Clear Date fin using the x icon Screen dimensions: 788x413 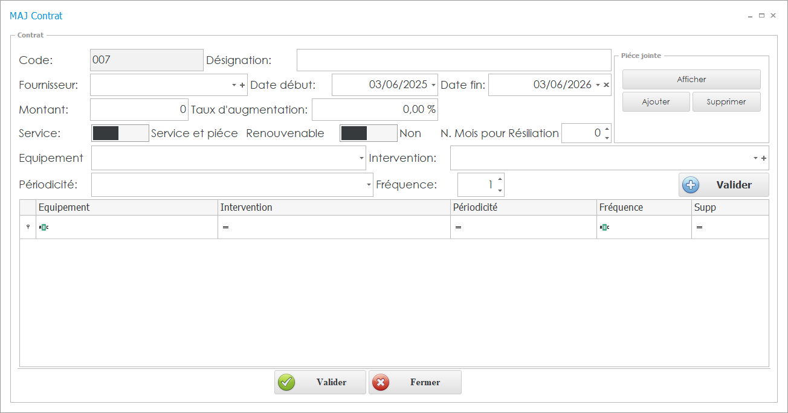click(606, 85)
